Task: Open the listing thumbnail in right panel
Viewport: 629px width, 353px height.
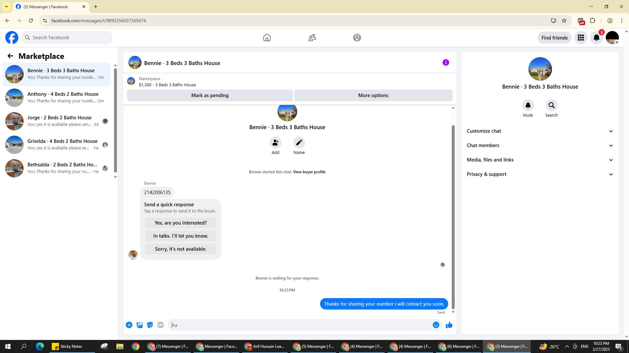Action: click(540, 69)
